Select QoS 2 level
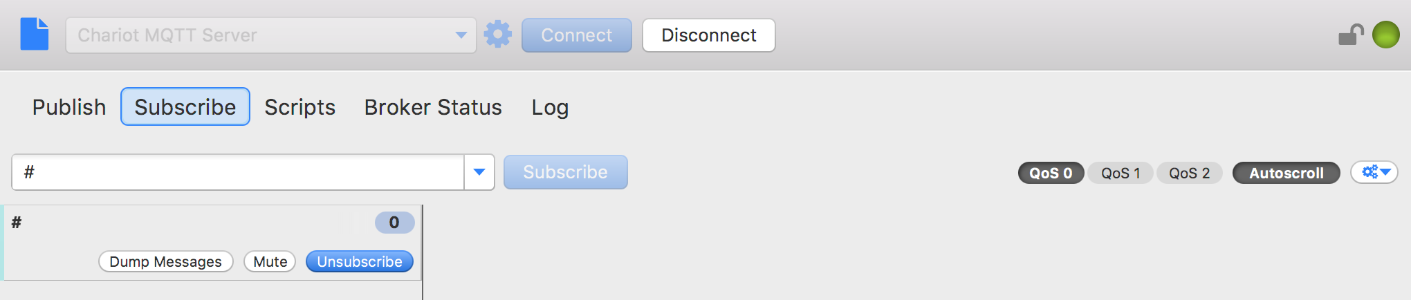The width and height of the screenshot is (1411, 300). pos(1190,173)
